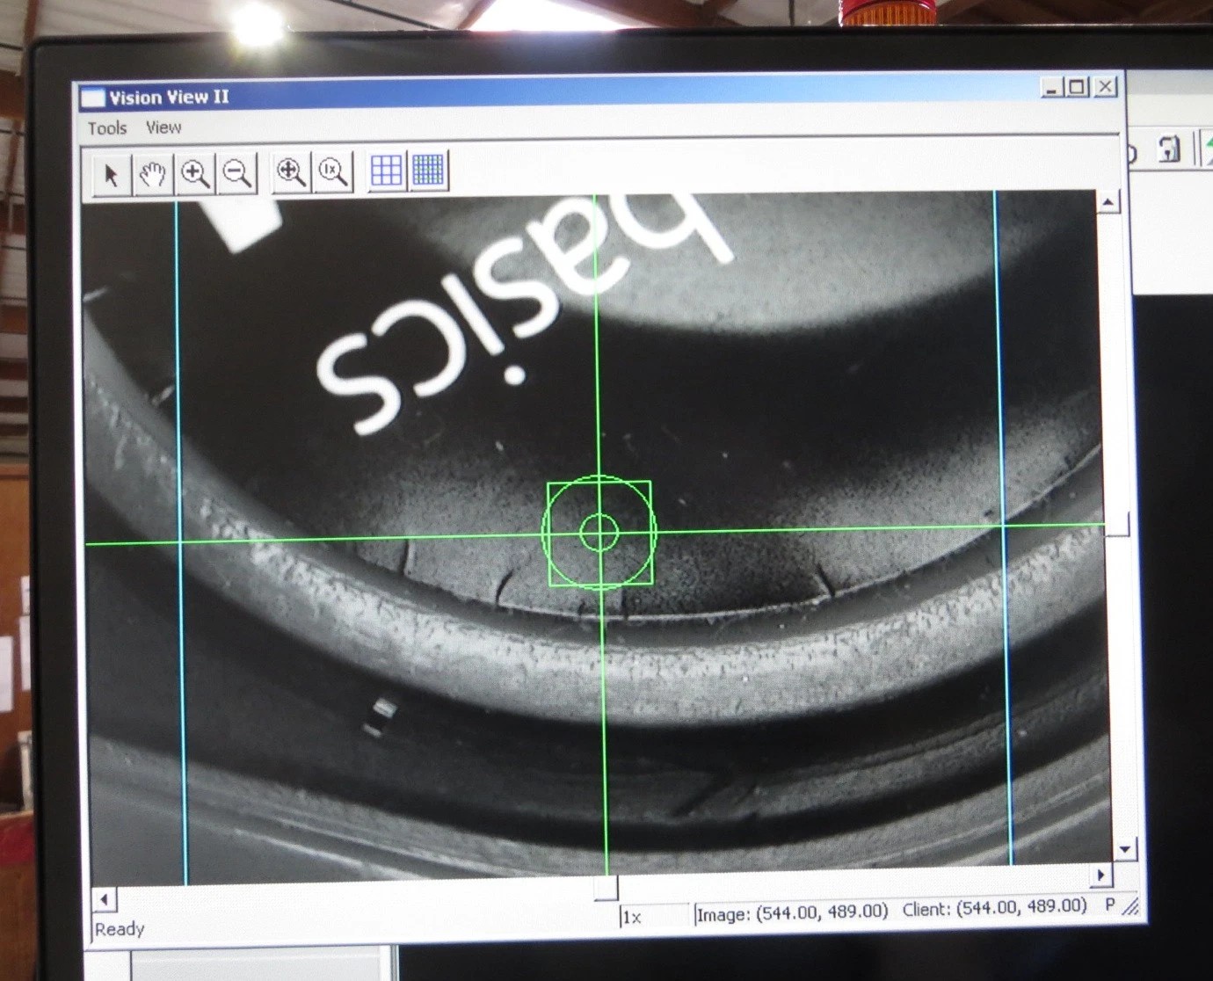
Task: Open the Tools menu
Action: point(107,128)
